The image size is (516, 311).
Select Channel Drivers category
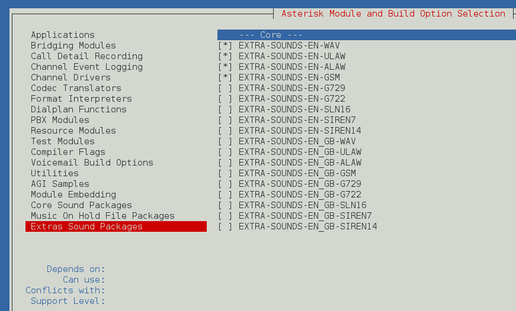click(x=70, y=77)
